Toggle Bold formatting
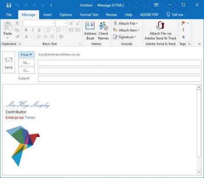This screenshot has width=204, height=178. click(26, 30)
